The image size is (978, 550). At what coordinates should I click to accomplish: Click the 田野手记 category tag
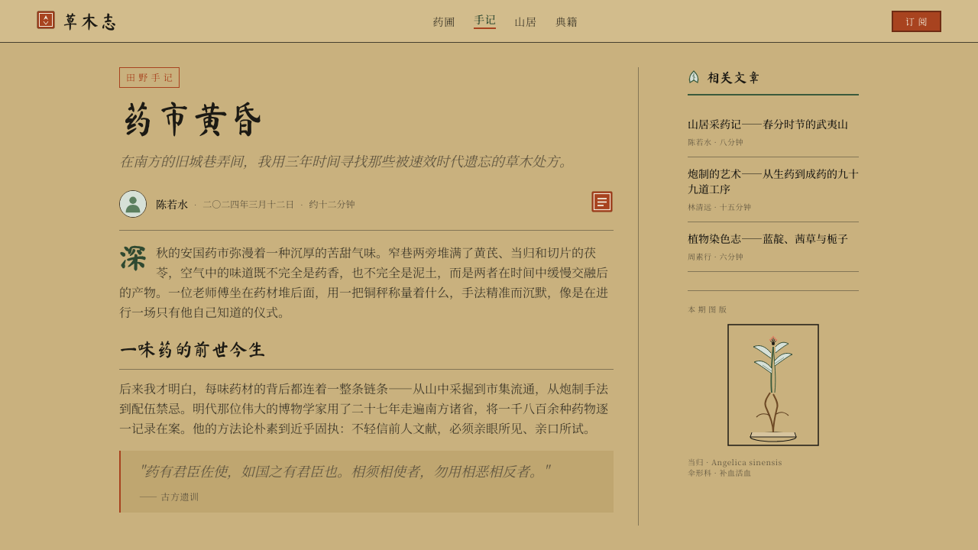point(149,77)
